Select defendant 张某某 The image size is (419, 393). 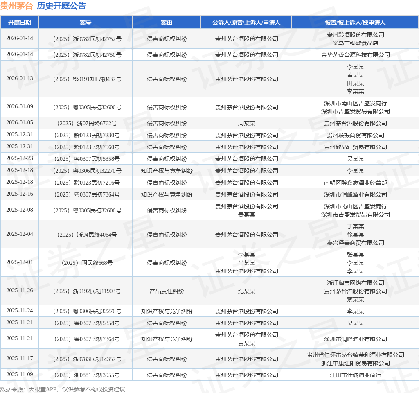tap(356, 255)
